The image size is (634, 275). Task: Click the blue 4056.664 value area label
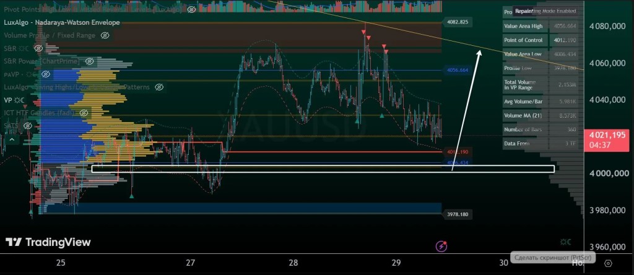[458, 70]
